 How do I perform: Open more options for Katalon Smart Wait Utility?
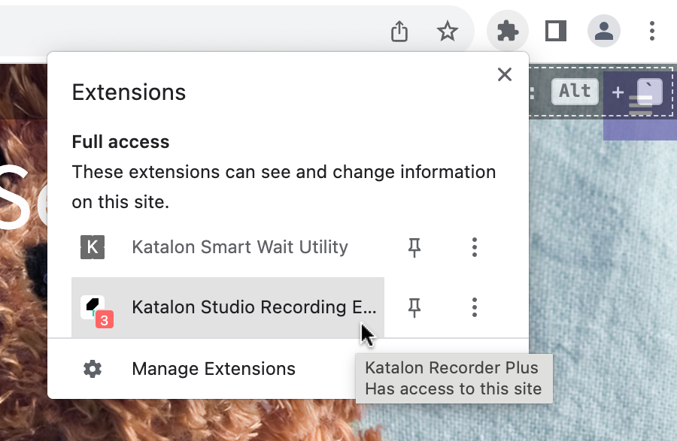(x=474, y=247)
